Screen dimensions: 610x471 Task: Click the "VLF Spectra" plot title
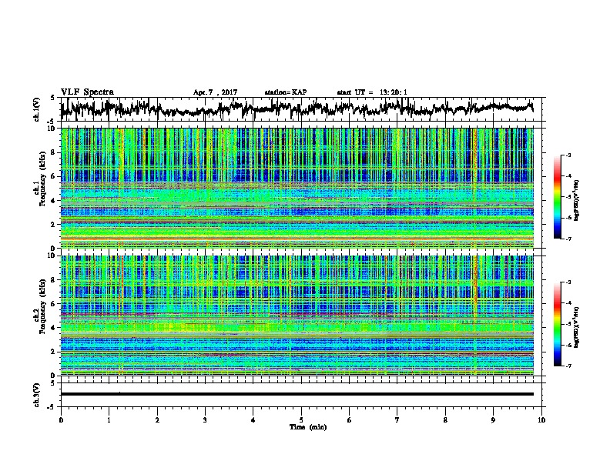(87, 92)
